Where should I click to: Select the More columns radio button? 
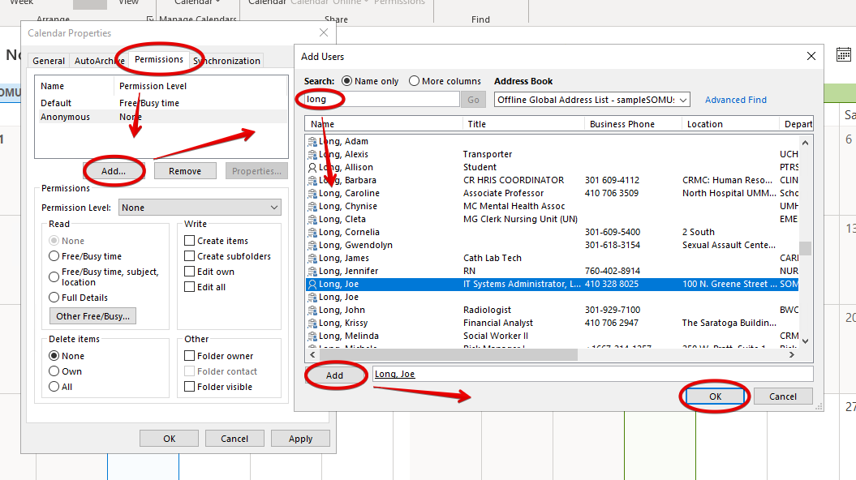tap(415, 81)
